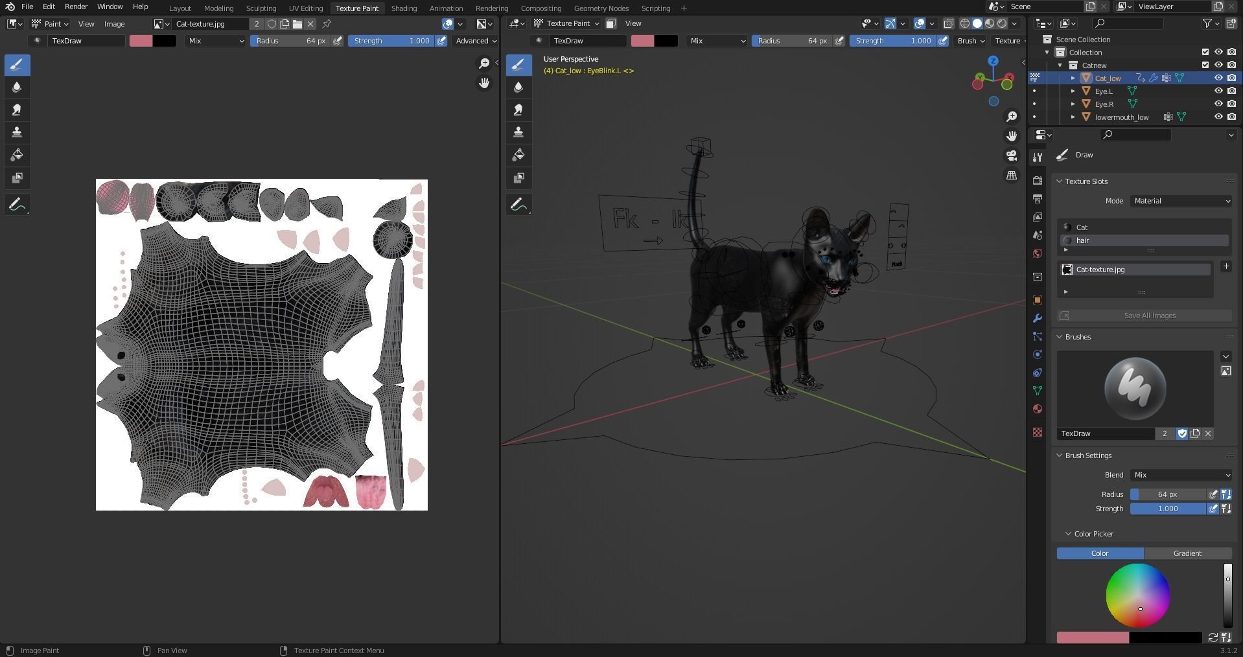
Task: Open Modifier properties wrench tab
Action: coord(1038,318)
